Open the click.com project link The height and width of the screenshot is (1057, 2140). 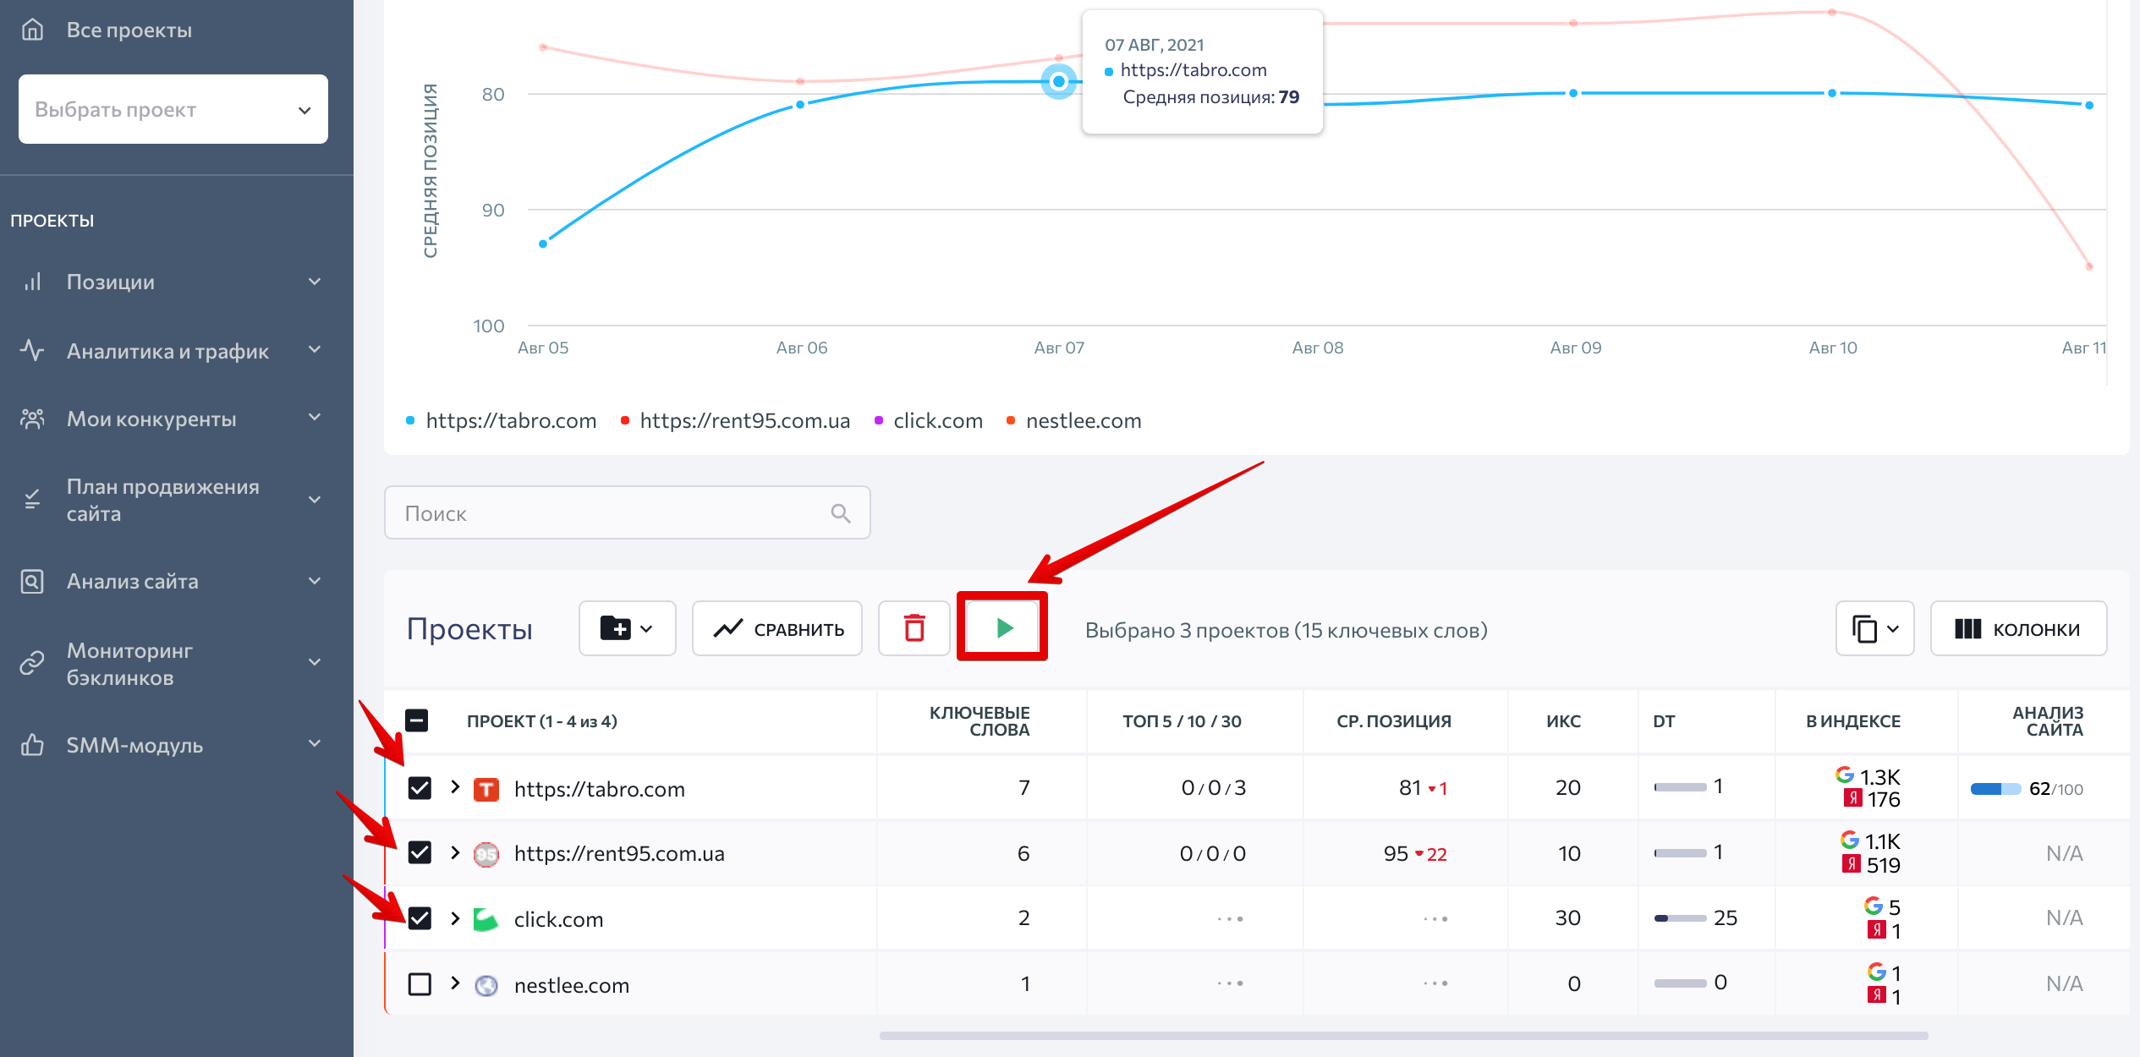(558, 919)
